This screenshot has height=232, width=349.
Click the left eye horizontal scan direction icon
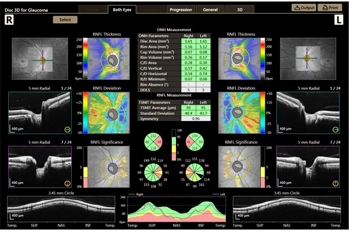point(335,130)
